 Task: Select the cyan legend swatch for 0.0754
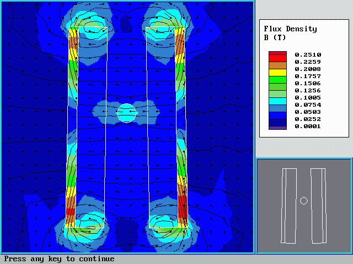pyautogui.click(x=277, y=101)
